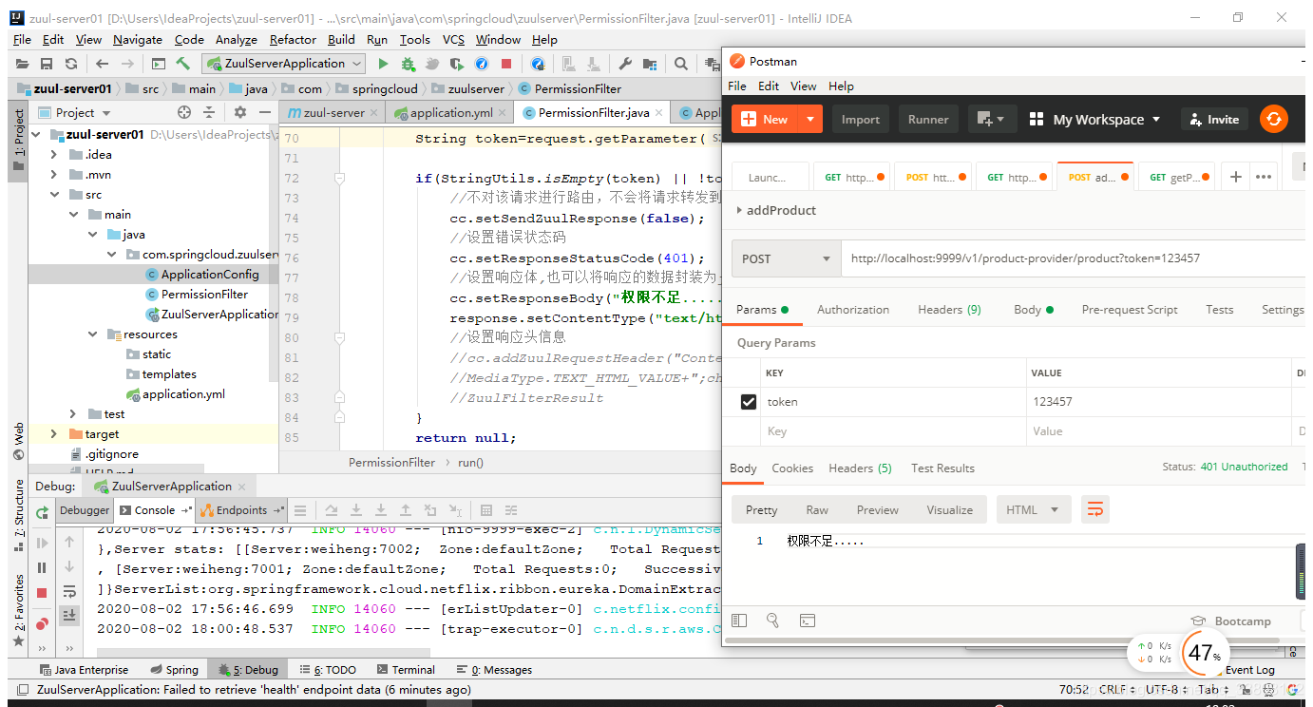Stop the application via red square in toolbar
This screenshot has width=1313, height=707.
tap(506, 64)
